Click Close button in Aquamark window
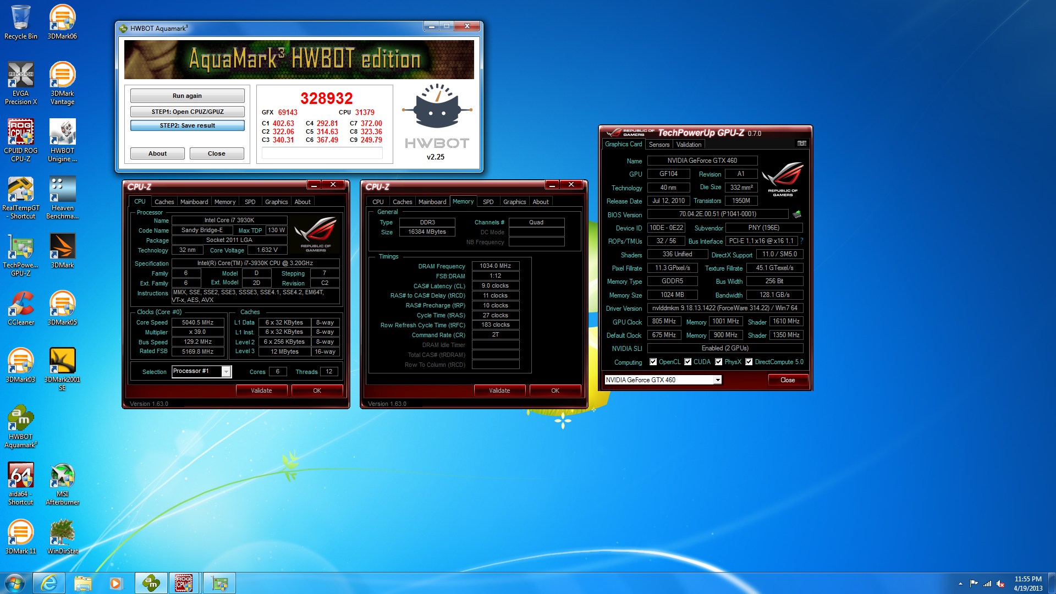 216,153
